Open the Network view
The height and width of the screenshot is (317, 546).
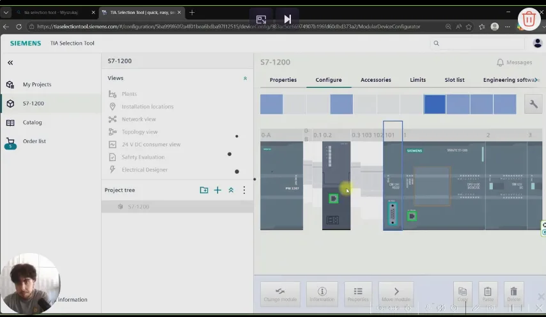[x=139, y=119]
